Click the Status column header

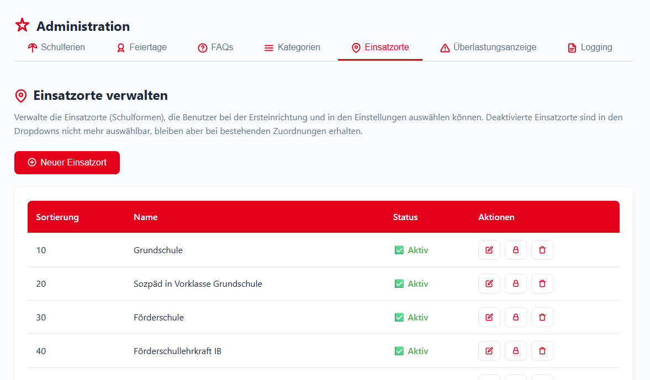[x=405, y=217]
